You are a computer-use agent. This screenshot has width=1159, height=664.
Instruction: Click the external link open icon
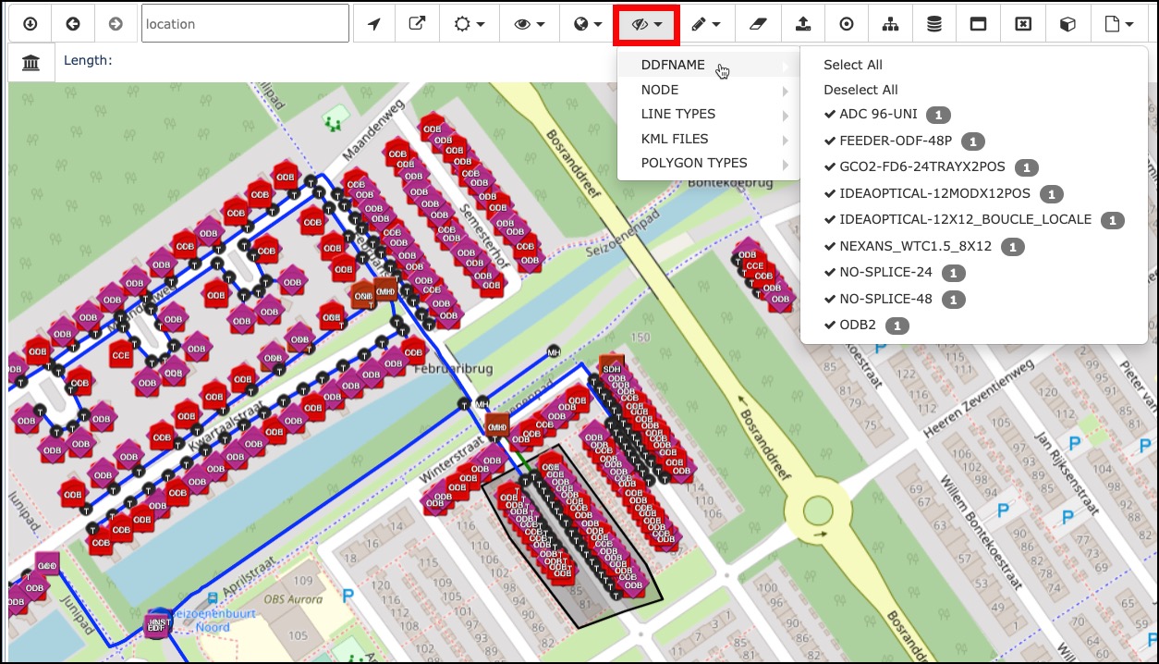pos(418,24)
